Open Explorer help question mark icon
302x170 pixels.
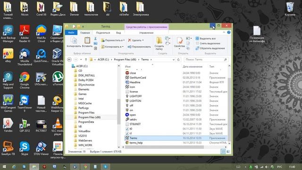(229, 33)
